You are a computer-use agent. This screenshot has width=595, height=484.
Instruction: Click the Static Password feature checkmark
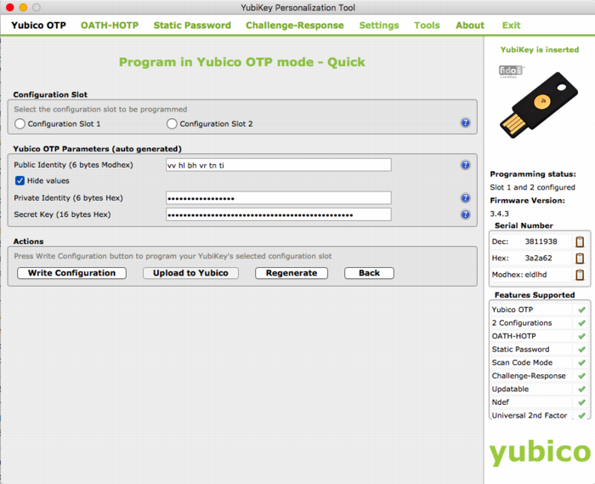coord(581,350)
